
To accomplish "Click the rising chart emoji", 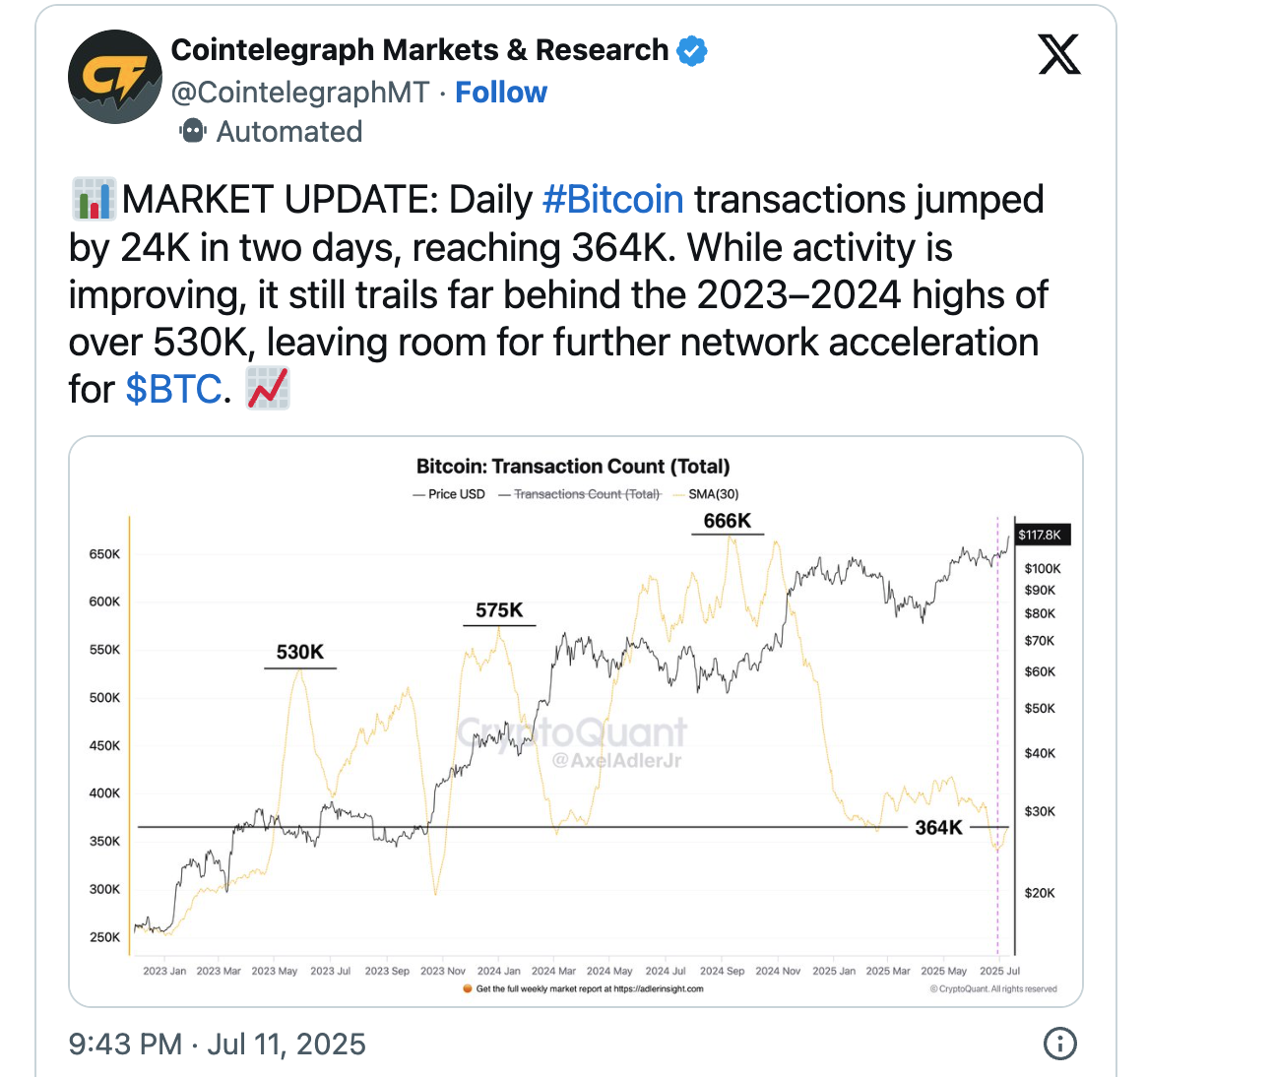I will [x=268, y=389].
